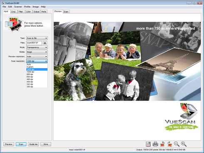Select highlighted 2400 dpi option
This screenshot has width=204, height=153.
tap(37, 69)
